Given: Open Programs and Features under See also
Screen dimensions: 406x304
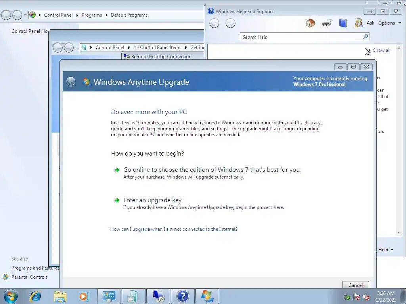Looking at the screenshot, I should point(35,268).
